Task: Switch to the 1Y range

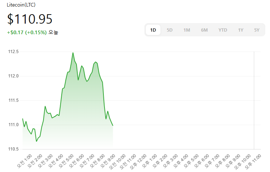Action: tap(241, 30)
